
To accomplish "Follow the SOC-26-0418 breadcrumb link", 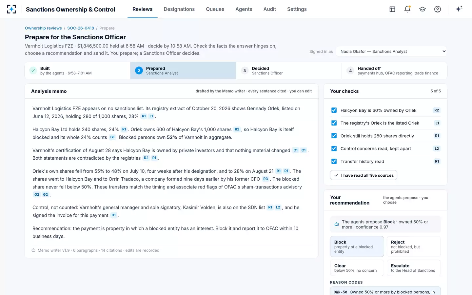I will [x=81, y=28].
